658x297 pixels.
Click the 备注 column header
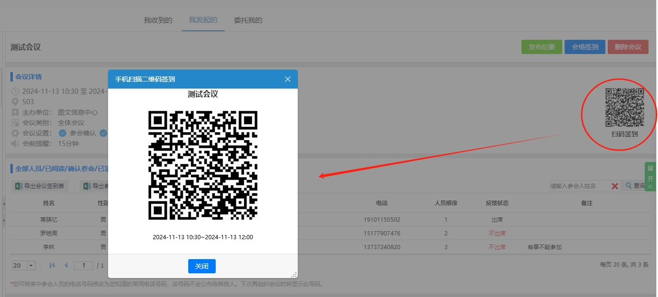pyautogui.click(x=587, y=203)
